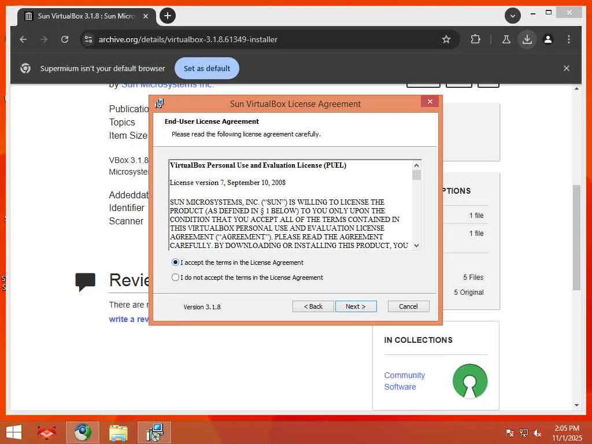The width and height of the screenshot is (592, 444).
Task: Click the reviews speech bubble icon
Action: 86,282
